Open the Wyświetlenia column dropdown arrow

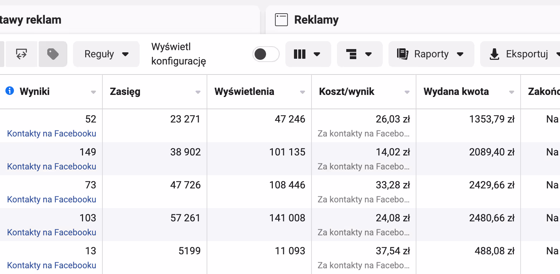pyautogui.click(x=303, y=92)
